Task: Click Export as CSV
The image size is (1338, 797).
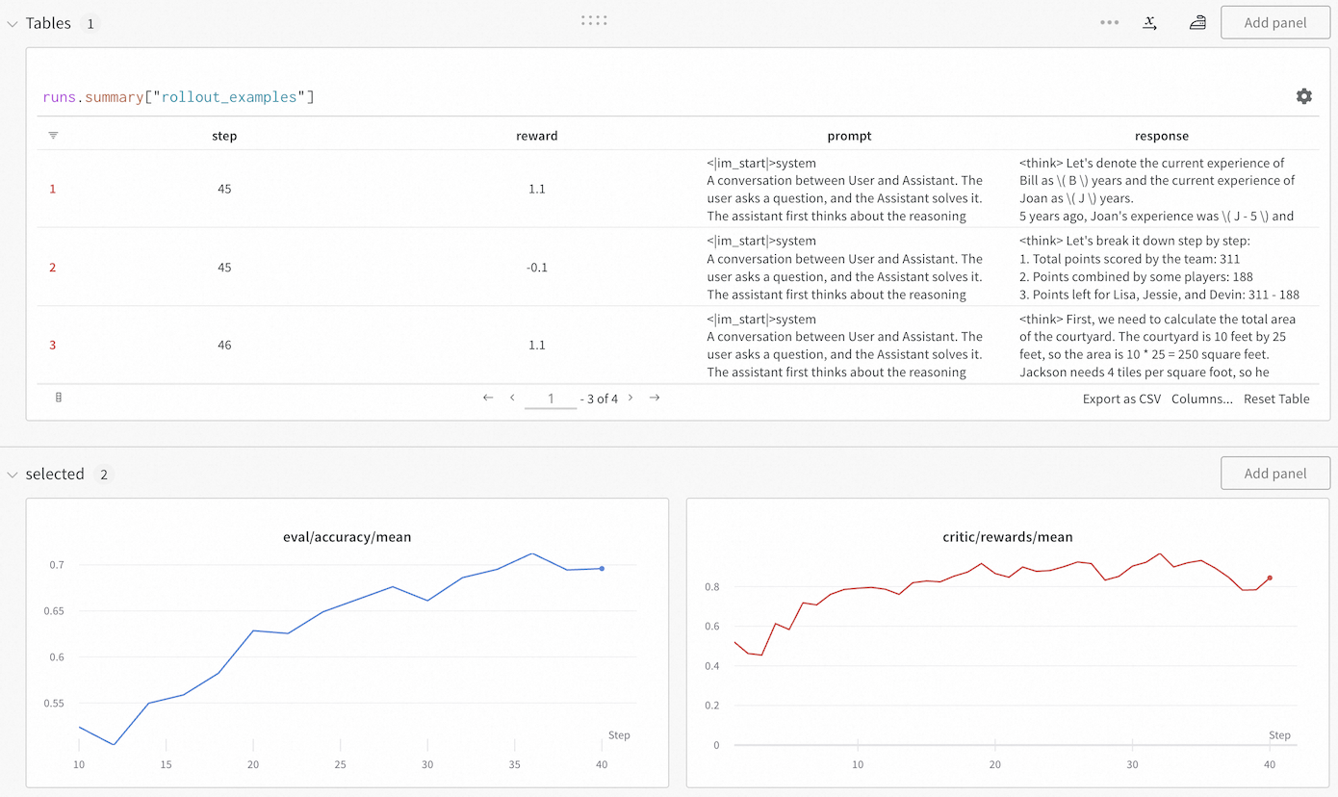Action: tap(1121, 398)
